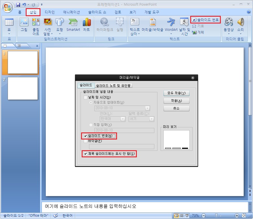This screenshot has height=219, width=253.
Task: Uncheck slide number (슬라이드 번호) checkbox
Action: coord(86,136)
